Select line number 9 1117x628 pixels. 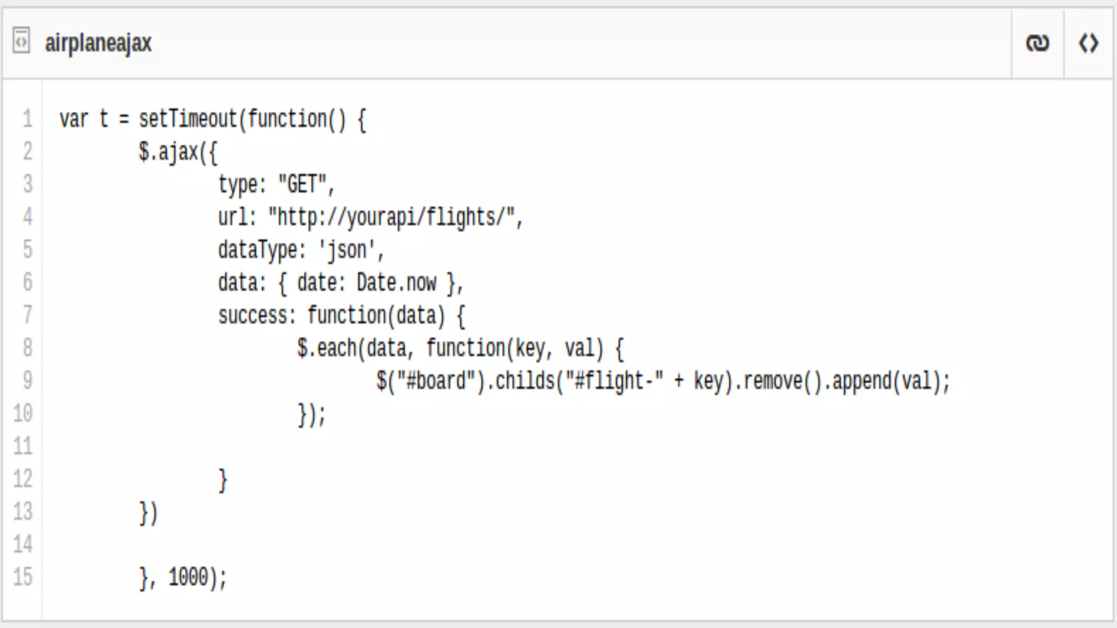[x=27, y=380]
